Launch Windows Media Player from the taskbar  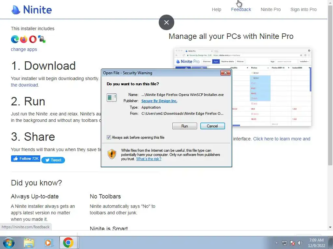[x=49, y=243]
